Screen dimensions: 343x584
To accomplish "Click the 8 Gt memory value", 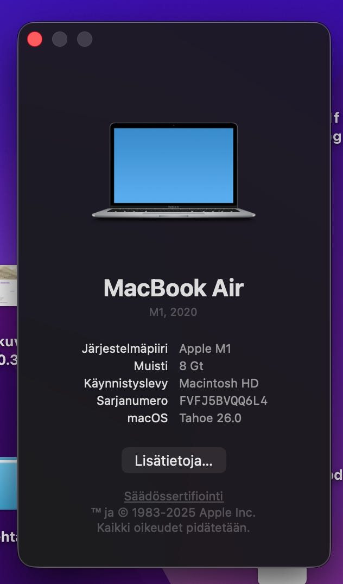I will tap(192, 366).
